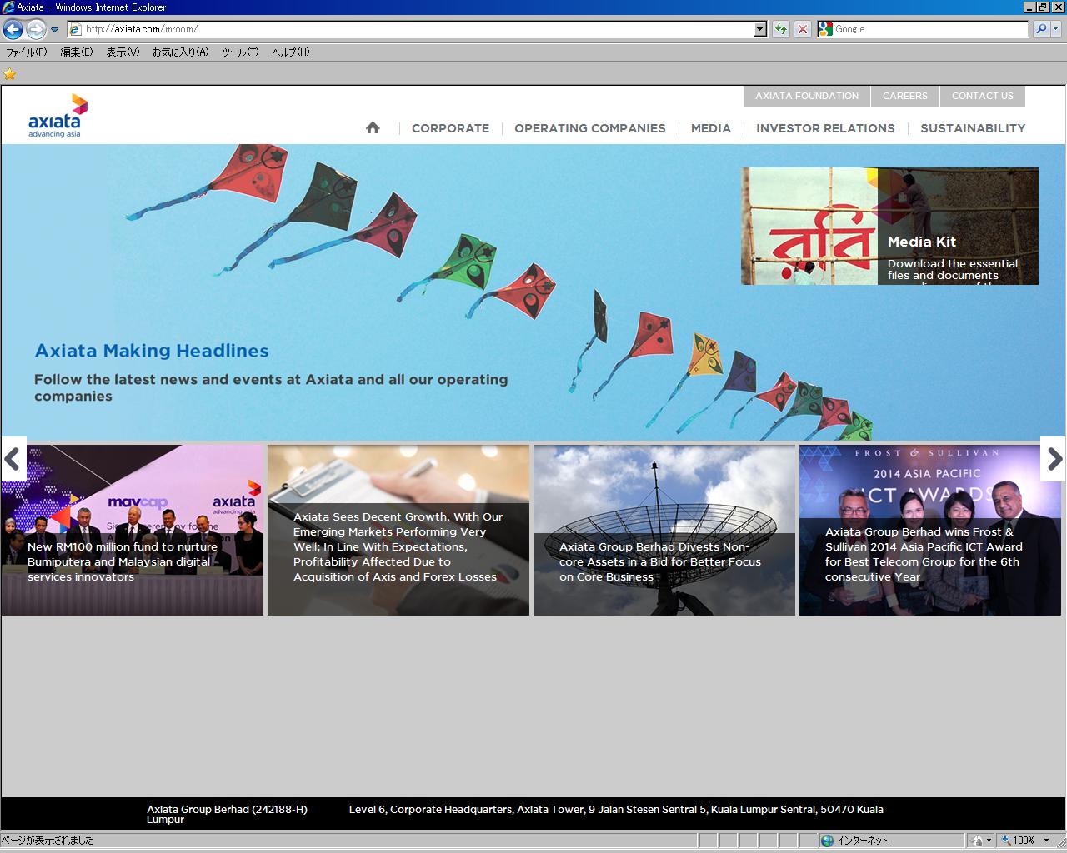Open the ツール(T) menu
Image resolution: width=1067 pixels, height=853 pixels.
(x=240, y=52)
